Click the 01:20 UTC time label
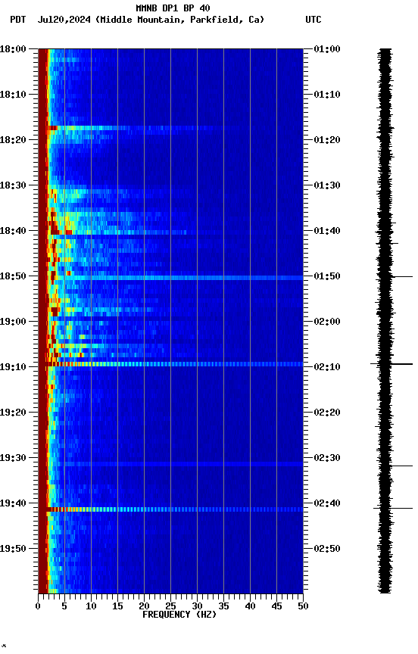The width and height of the screenshot is (418, 654). point(327,140)
